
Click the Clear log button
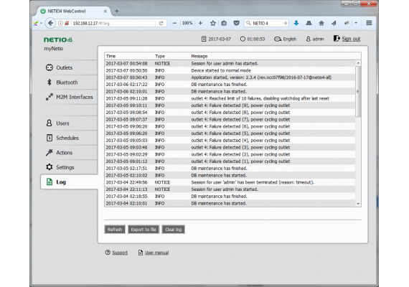[174, 230]
